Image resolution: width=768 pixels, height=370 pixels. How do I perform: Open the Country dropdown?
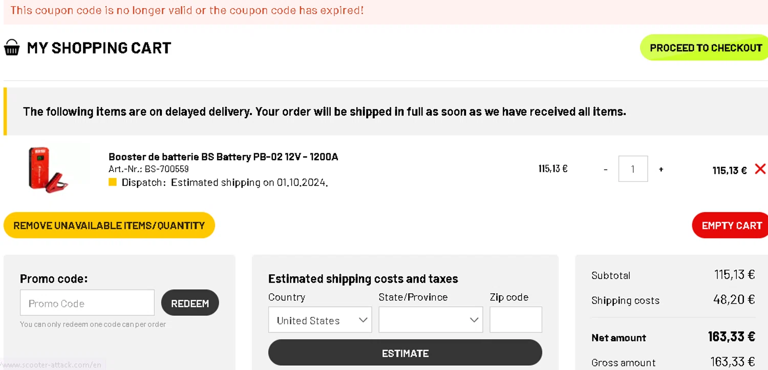coord(320,320)
